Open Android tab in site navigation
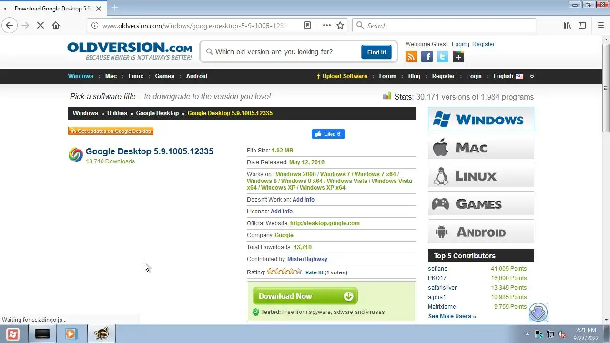The height and width of the screenshot is (343, 610). 196,76
